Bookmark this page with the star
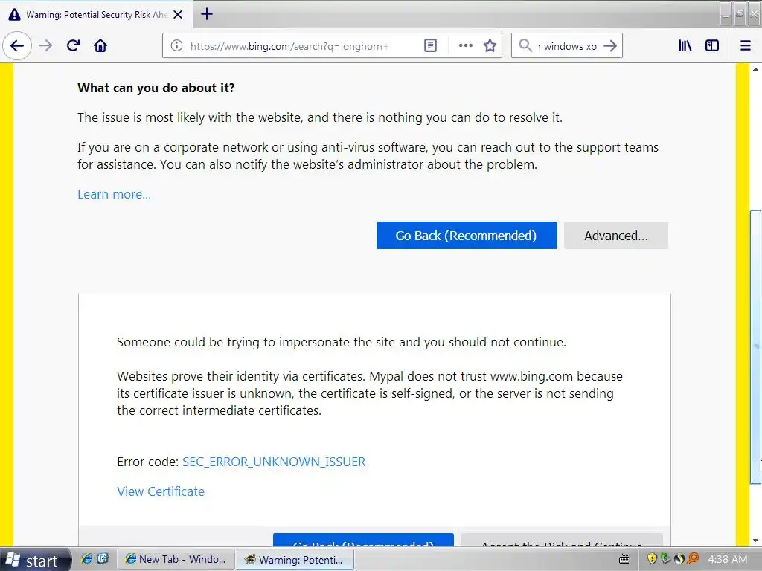 click(490, 45)
